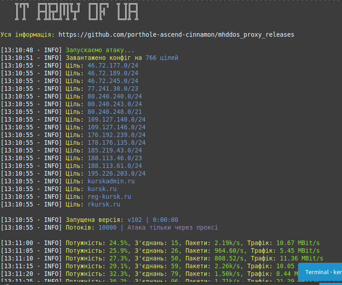Click the 176.192.239.0/24 address text

click(117, 135)
